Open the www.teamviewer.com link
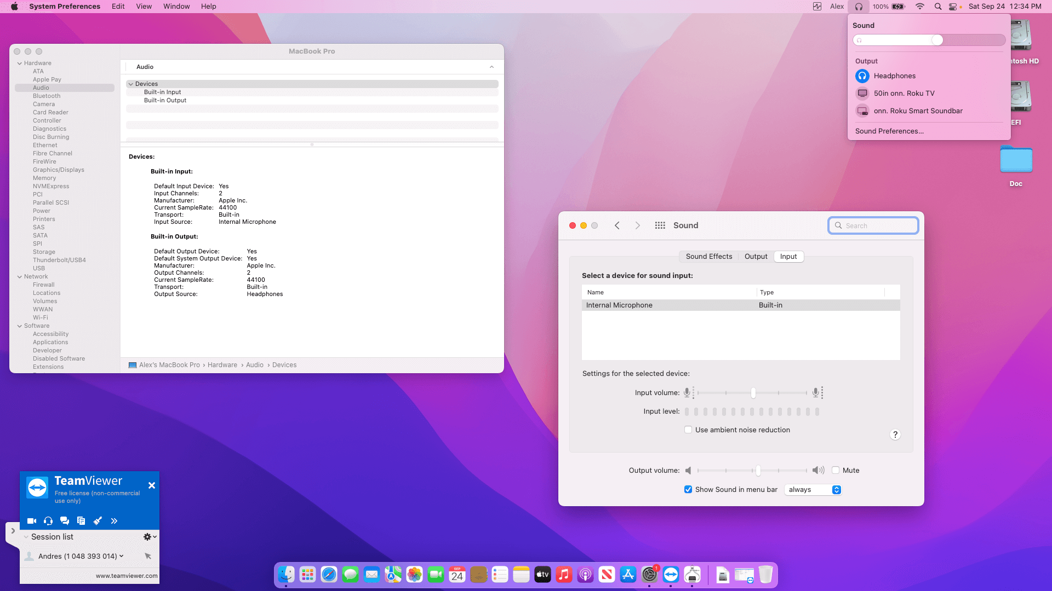Viewport: 1052px width, 591px height. [x=127, y=576]
